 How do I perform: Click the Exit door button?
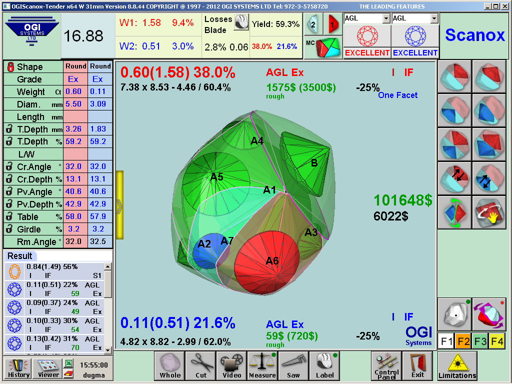click(417, 366)
